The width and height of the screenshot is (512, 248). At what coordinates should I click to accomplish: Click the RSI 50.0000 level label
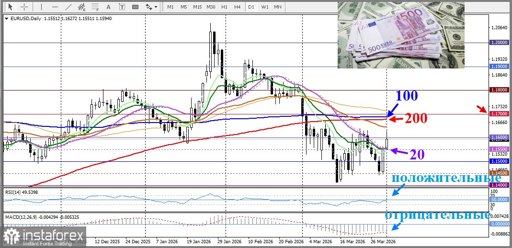(x=499, y=199)
